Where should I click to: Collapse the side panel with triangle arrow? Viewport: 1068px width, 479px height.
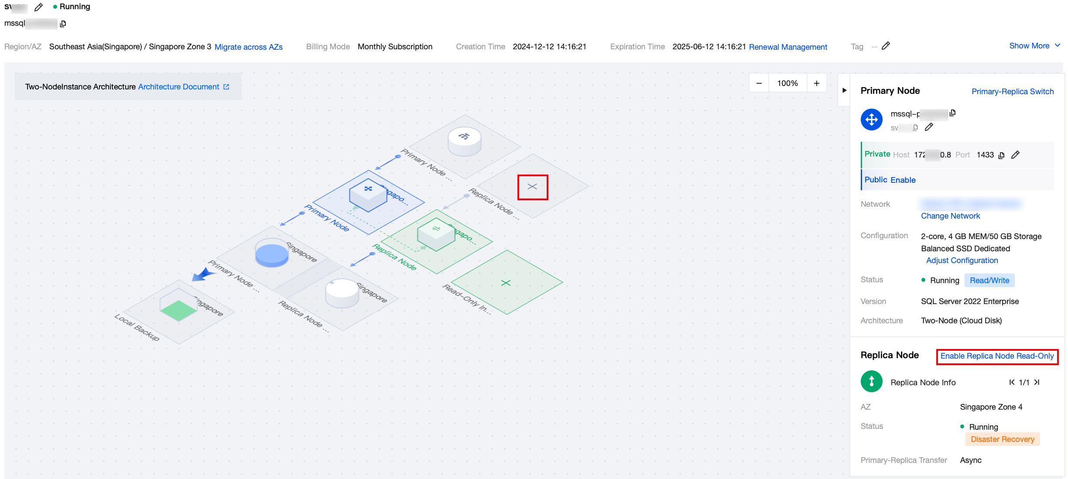tap(844, 90)
